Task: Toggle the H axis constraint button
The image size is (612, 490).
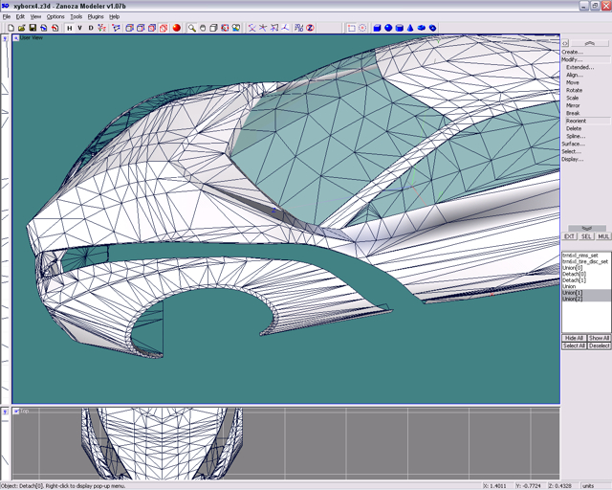Action: 68,28
